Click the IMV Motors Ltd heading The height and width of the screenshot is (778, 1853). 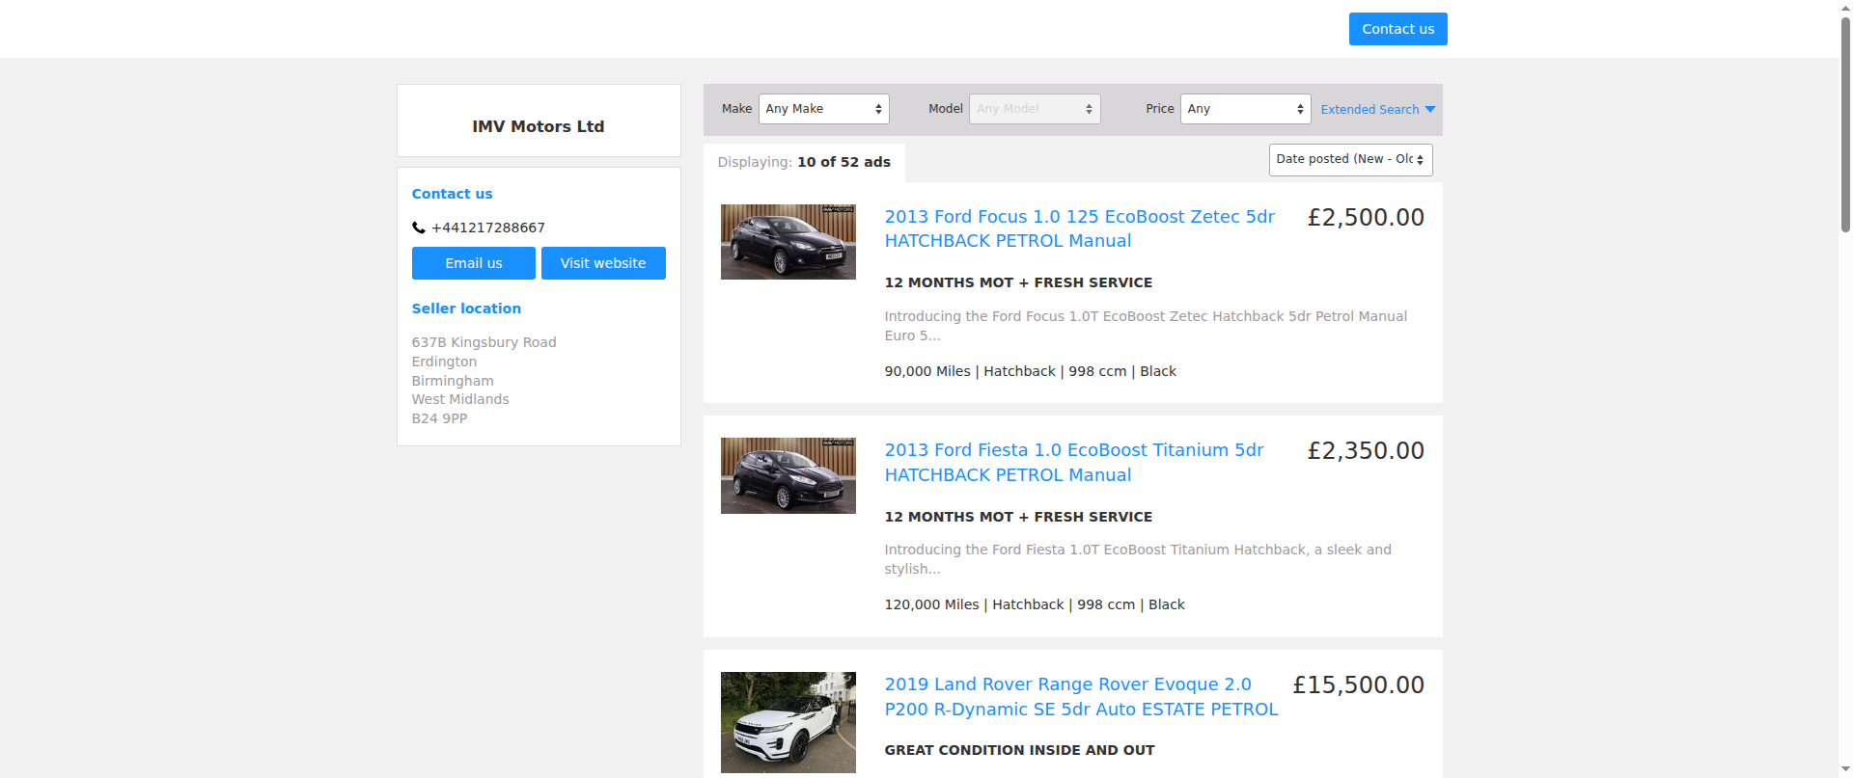pyautogui.click(x=539, y=126)
